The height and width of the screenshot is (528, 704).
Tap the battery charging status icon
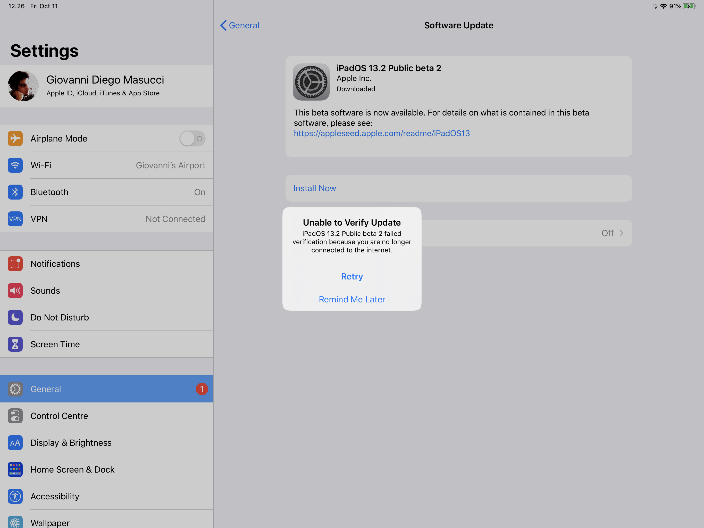689,6
